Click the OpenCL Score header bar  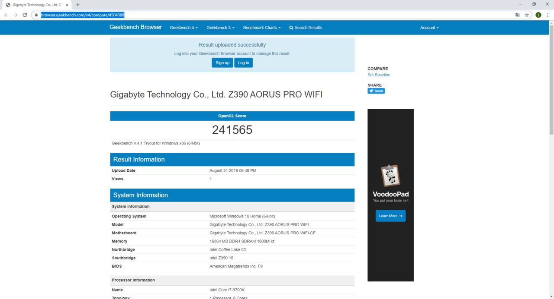[x=232, y=116]
